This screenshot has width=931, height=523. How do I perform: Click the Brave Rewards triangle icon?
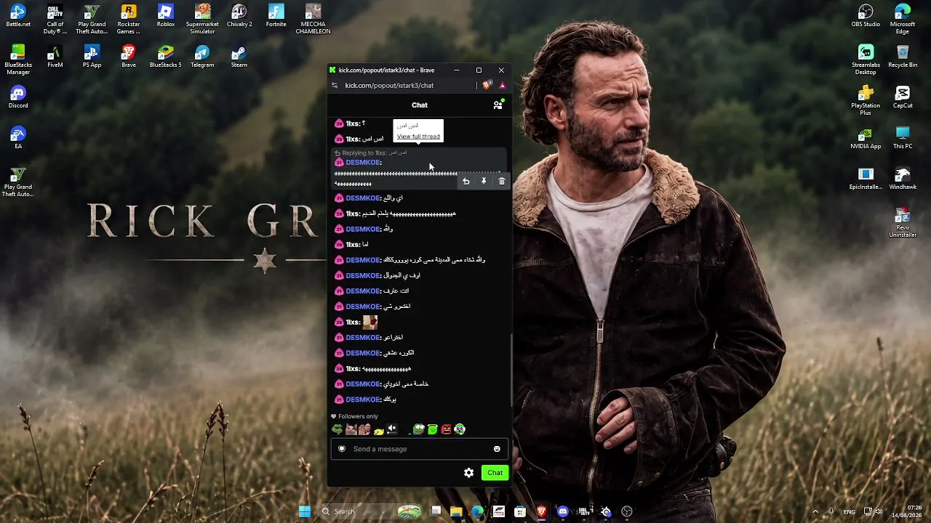pos(502,85)
